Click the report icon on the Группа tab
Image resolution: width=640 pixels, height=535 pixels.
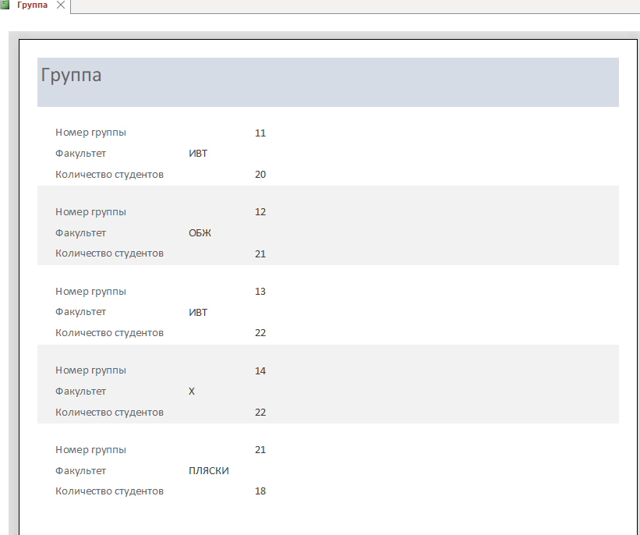[5, 5]
